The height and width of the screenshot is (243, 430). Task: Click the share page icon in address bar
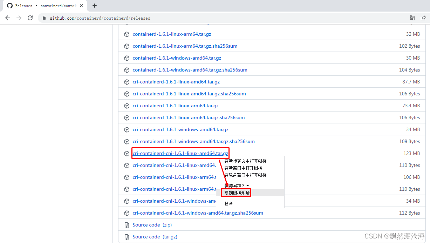[423, 18]
